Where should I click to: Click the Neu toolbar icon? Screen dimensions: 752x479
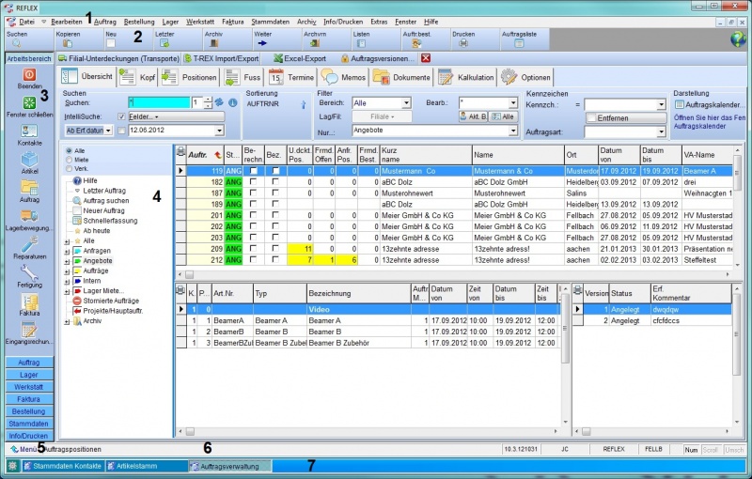point(111,43)
